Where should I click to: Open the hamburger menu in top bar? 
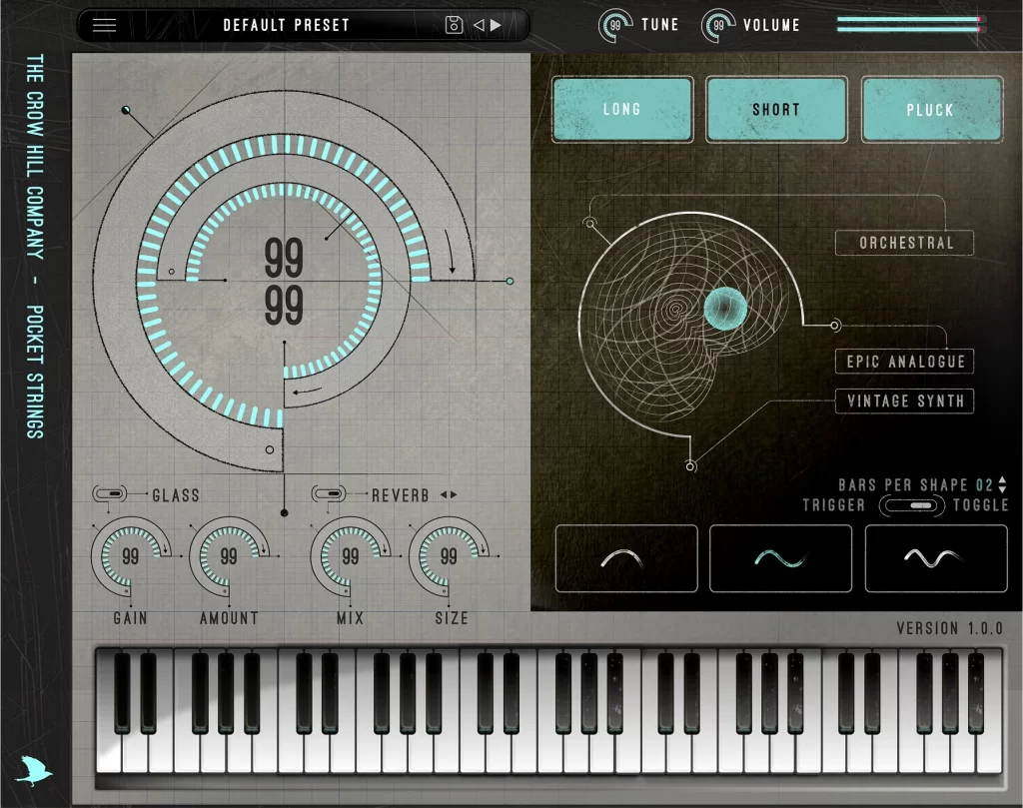tap(104, 26)
